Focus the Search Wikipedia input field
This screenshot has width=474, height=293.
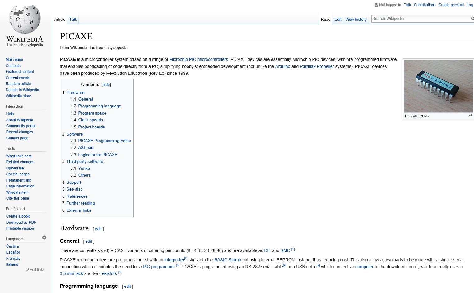[x=421, y=19]
